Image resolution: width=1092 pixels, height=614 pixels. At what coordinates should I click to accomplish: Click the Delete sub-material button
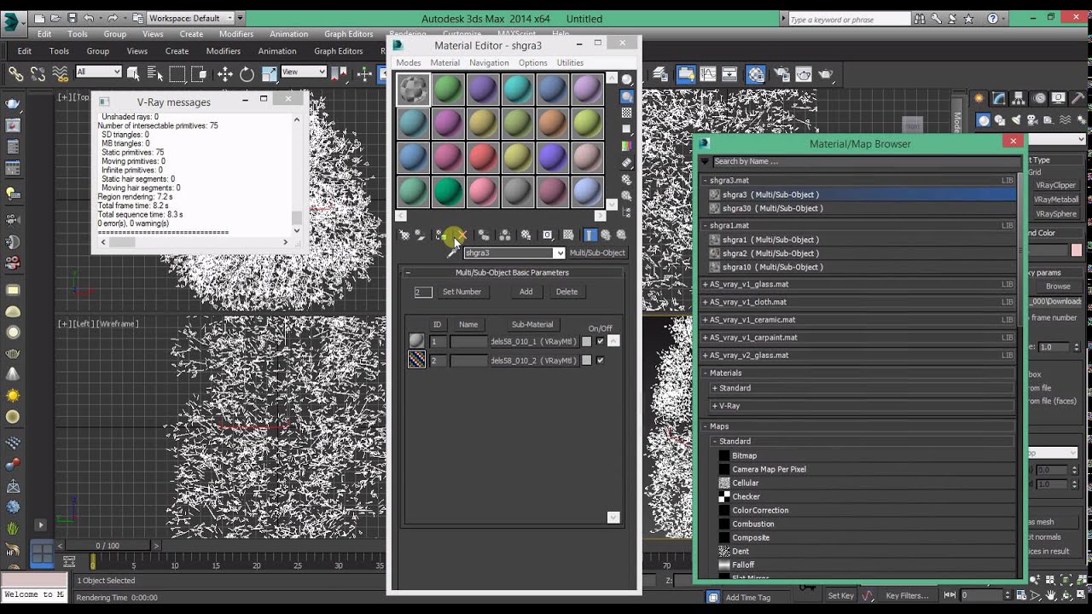(566, 292)
